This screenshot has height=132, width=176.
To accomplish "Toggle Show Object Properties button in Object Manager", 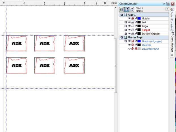I will pos(121,9).
